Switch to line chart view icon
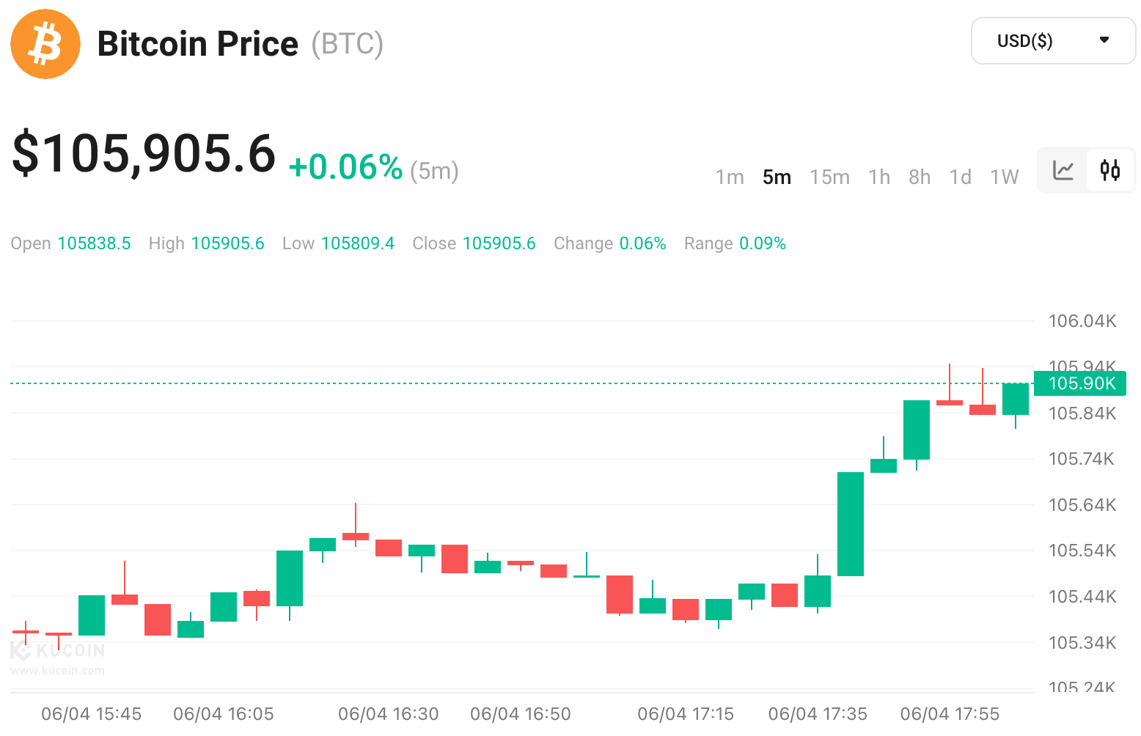The width and height of the screenshot is (1141, 736). 1063,171
